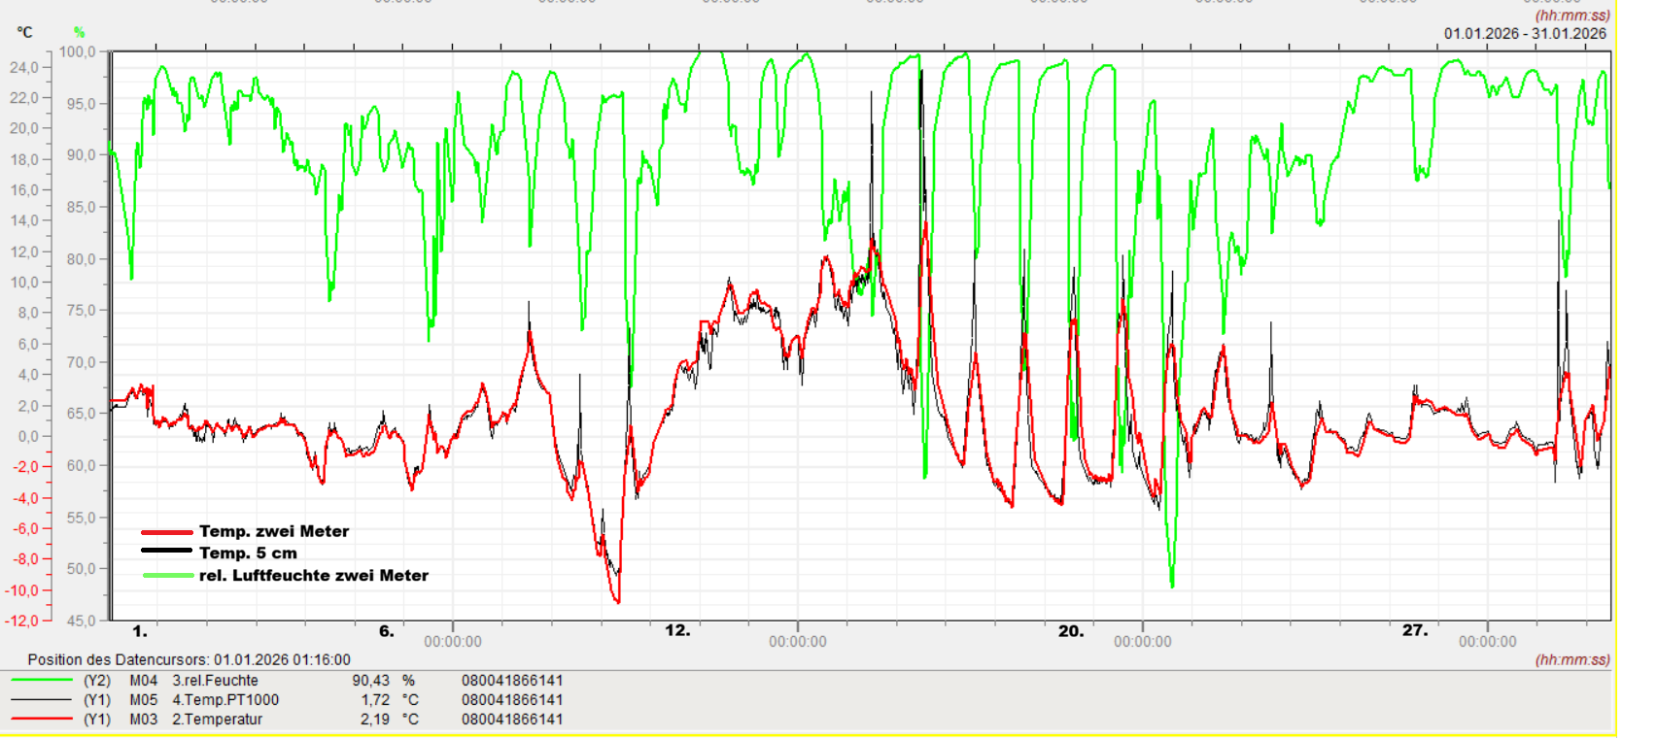Select the 'Temp. zwei Meter' legend label
1657x738 pixels.
(274, 531)
